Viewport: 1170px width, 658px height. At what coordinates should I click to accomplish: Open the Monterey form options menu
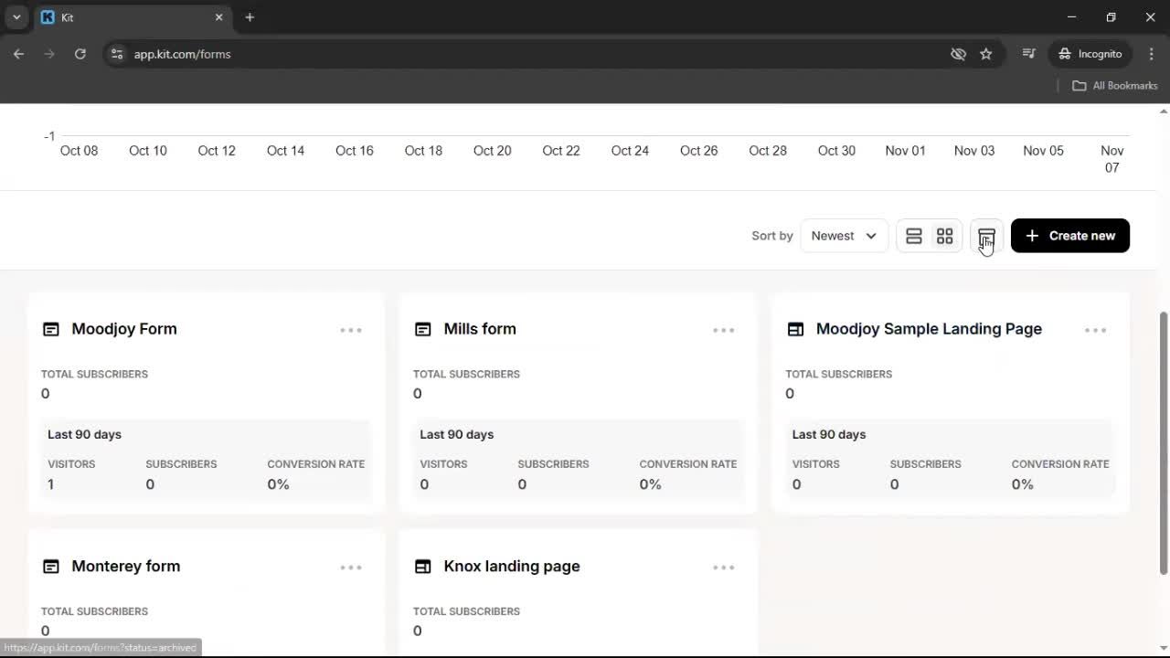tap(351, 567)
